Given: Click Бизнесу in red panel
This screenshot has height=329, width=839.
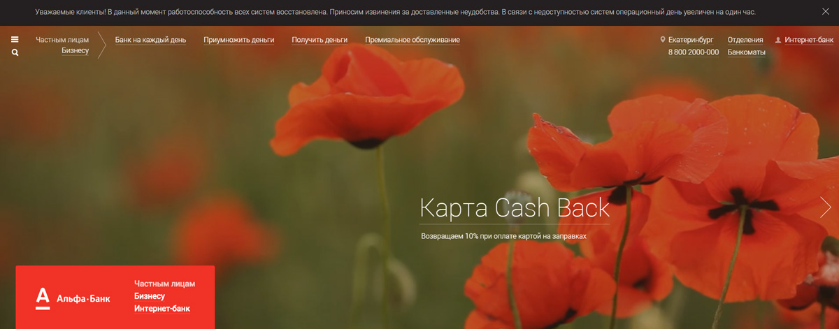Looking at the screenshot, I should coord(150,296).
